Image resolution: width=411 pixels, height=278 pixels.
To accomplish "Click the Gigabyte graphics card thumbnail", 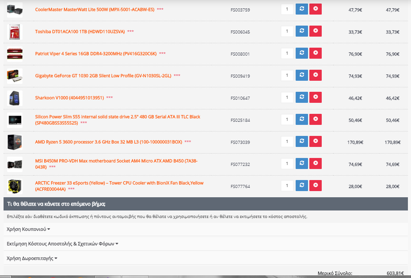I will tap(15, 76).
